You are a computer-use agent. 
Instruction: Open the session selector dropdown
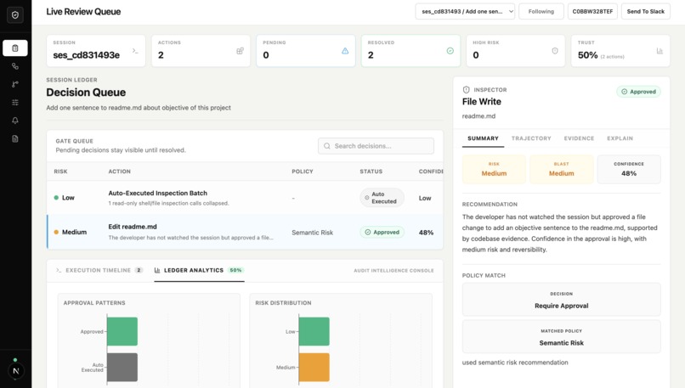(465, 11)
